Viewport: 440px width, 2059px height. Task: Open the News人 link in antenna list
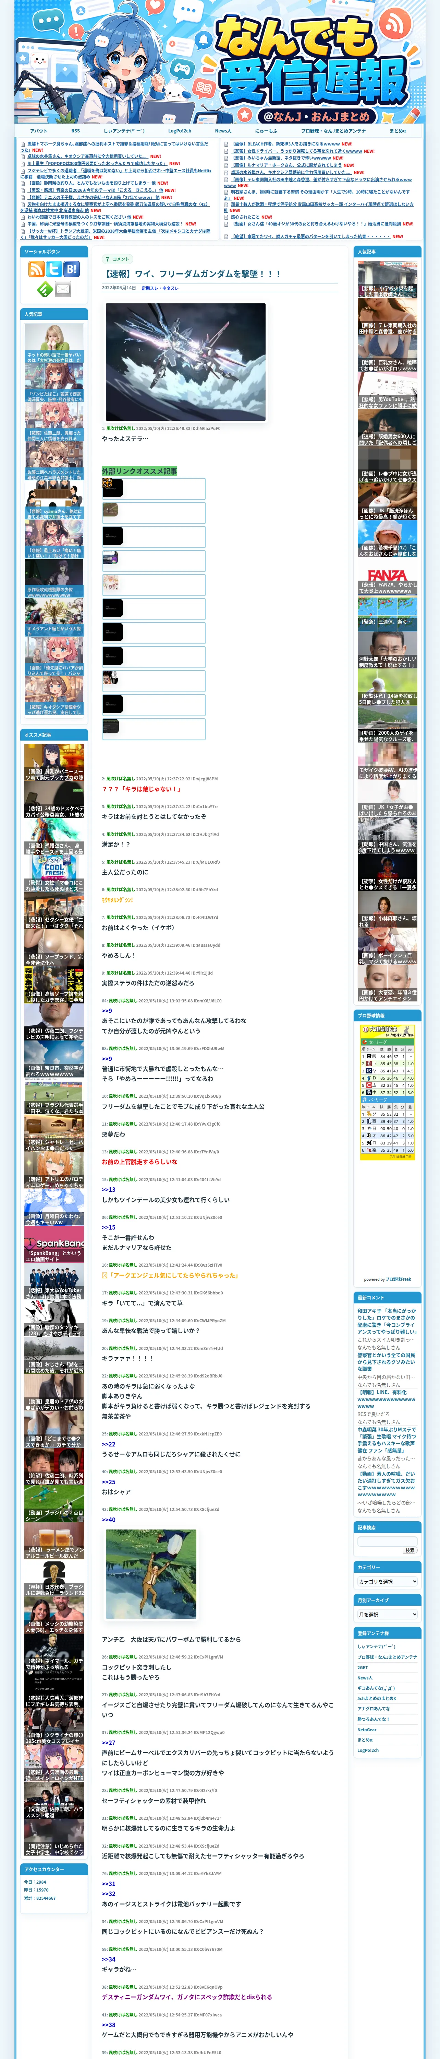[x=364, y=1677]
